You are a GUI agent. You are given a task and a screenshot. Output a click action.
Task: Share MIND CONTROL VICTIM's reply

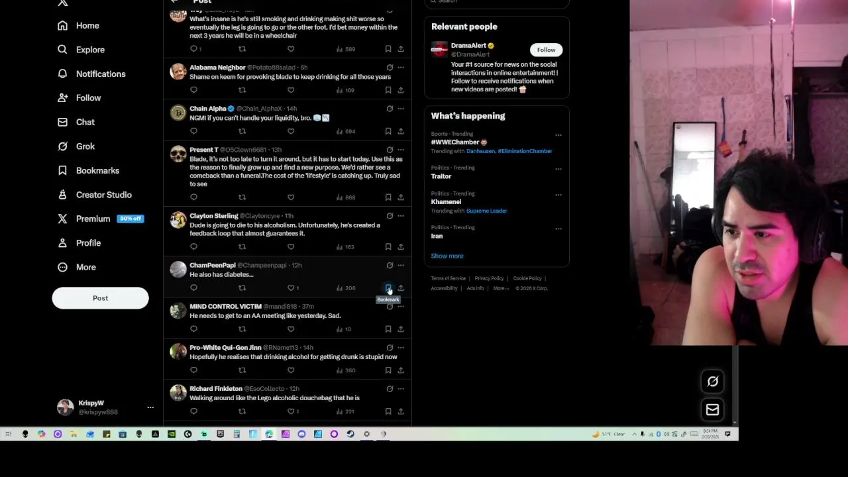point(401,329)
